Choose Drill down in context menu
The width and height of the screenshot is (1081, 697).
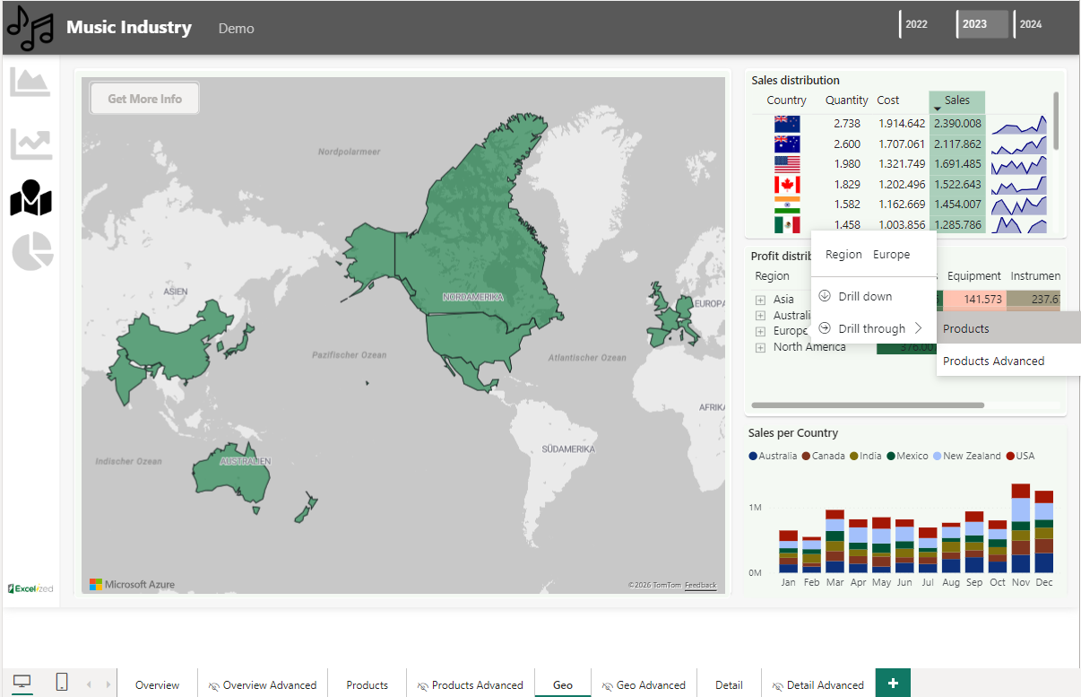[874, 296]
